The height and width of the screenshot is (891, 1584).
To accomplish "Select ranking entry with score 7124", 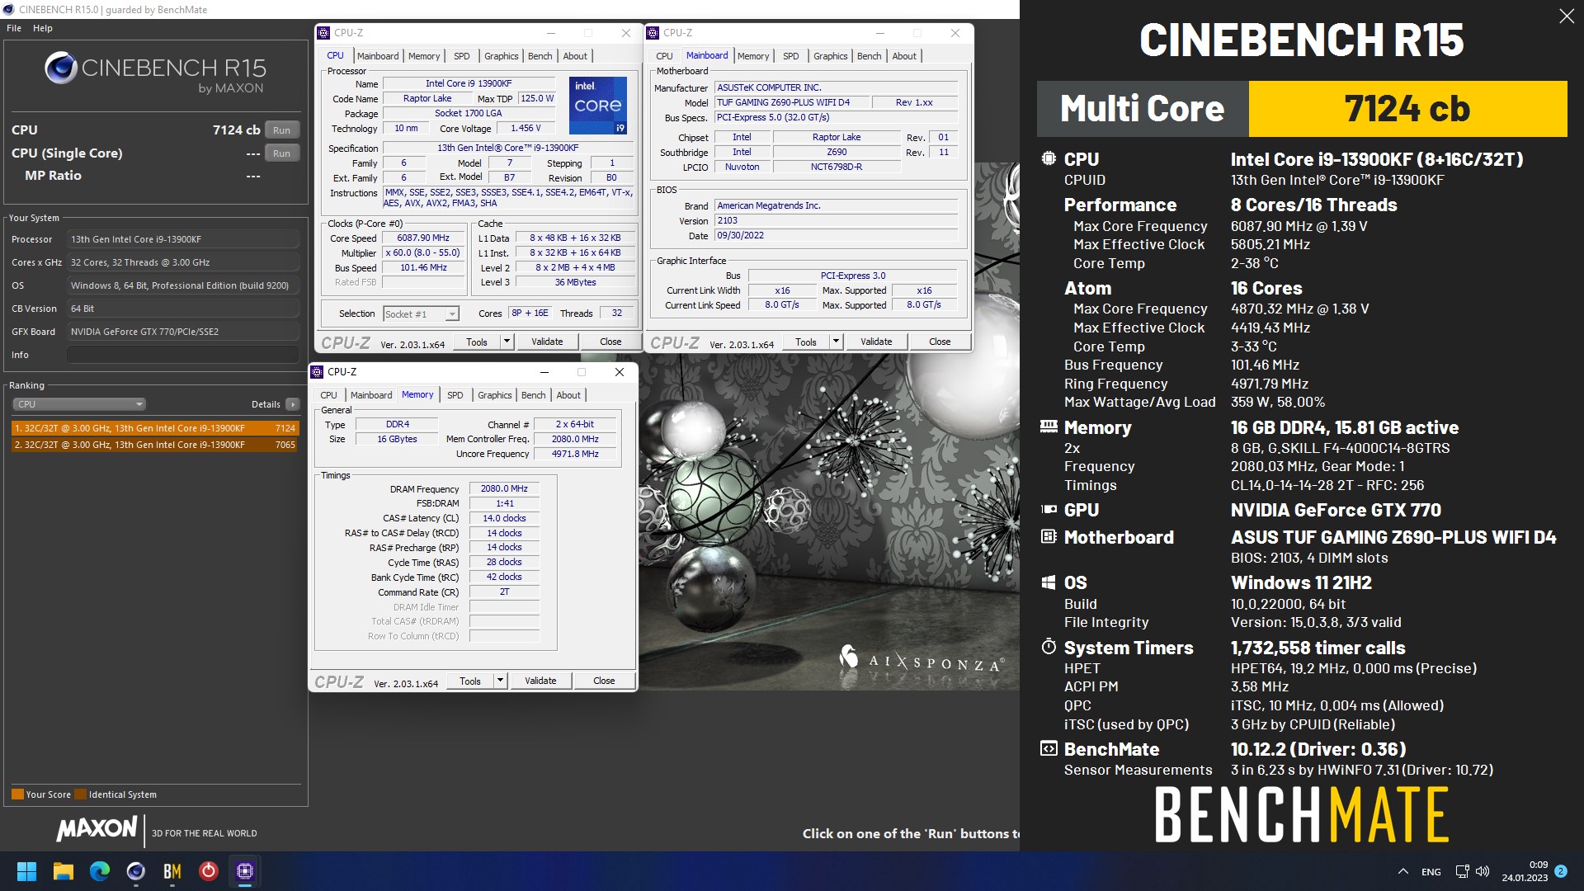I will pos(155,428).
